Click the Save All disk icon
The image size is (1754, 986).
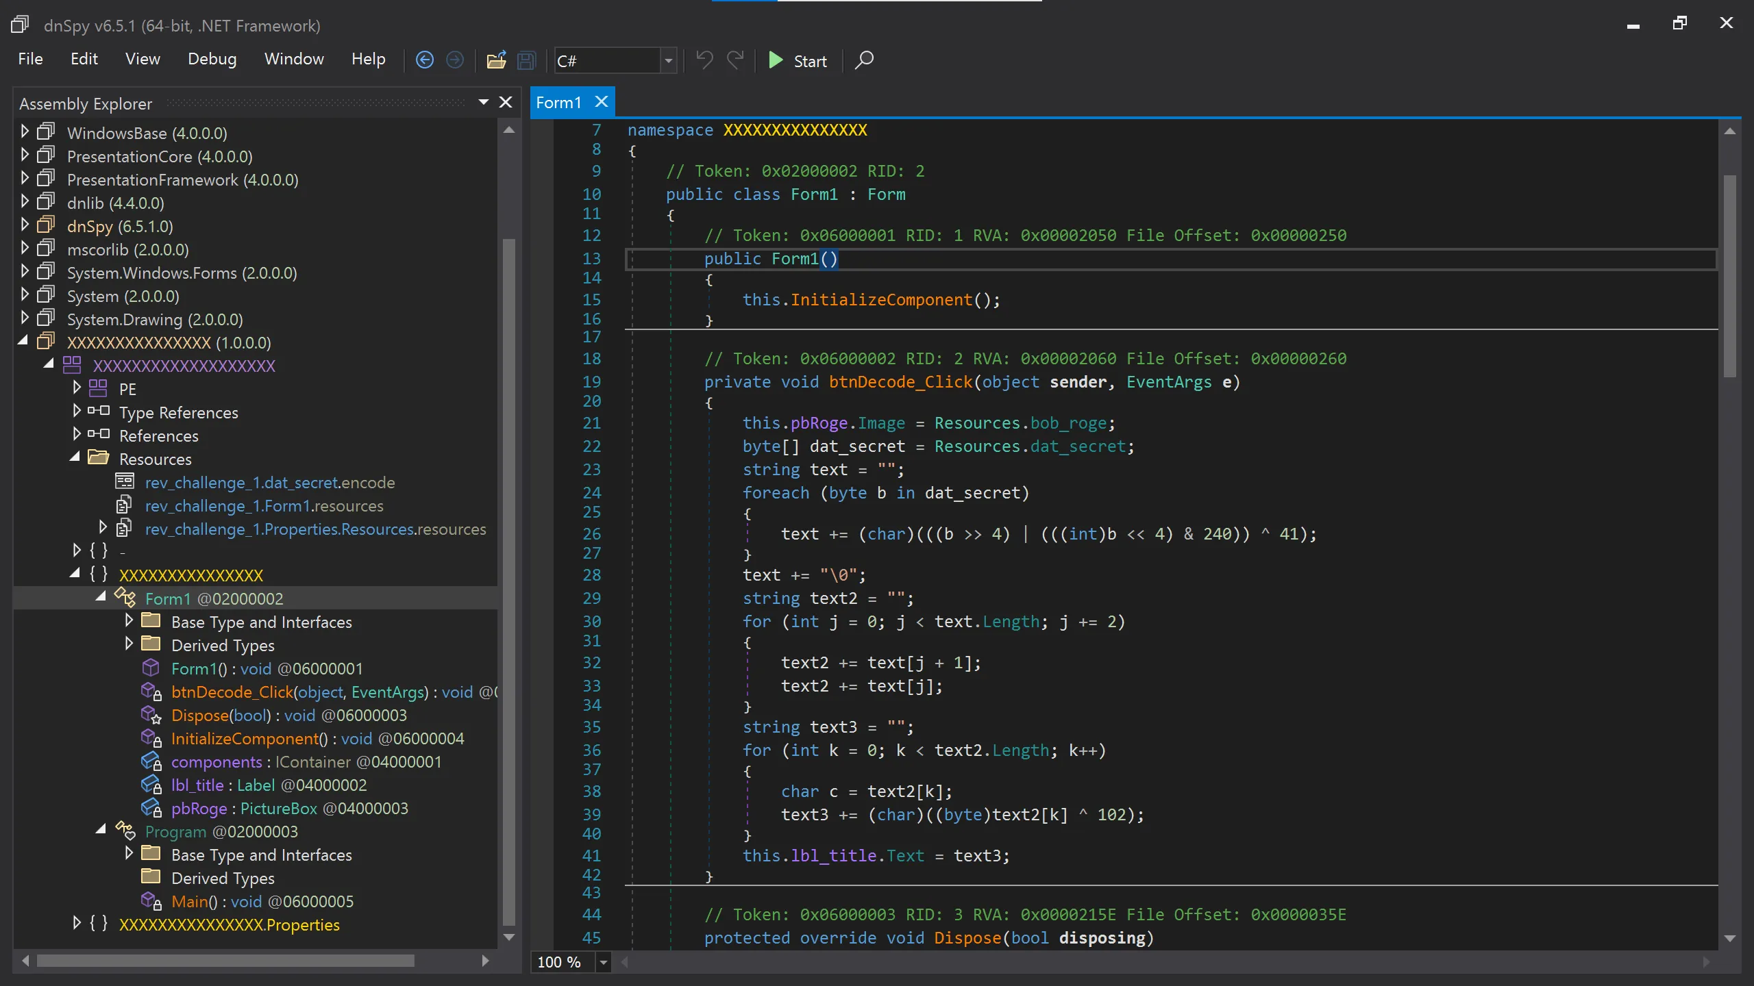coord(526,60)
